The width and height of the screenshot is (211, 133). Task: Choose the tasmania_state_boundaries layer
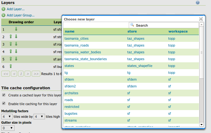[x=86, y=59]
